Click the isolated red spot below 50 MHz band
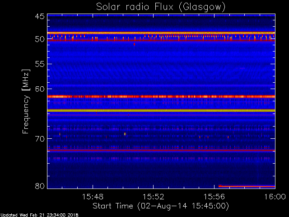 [135, 44]
